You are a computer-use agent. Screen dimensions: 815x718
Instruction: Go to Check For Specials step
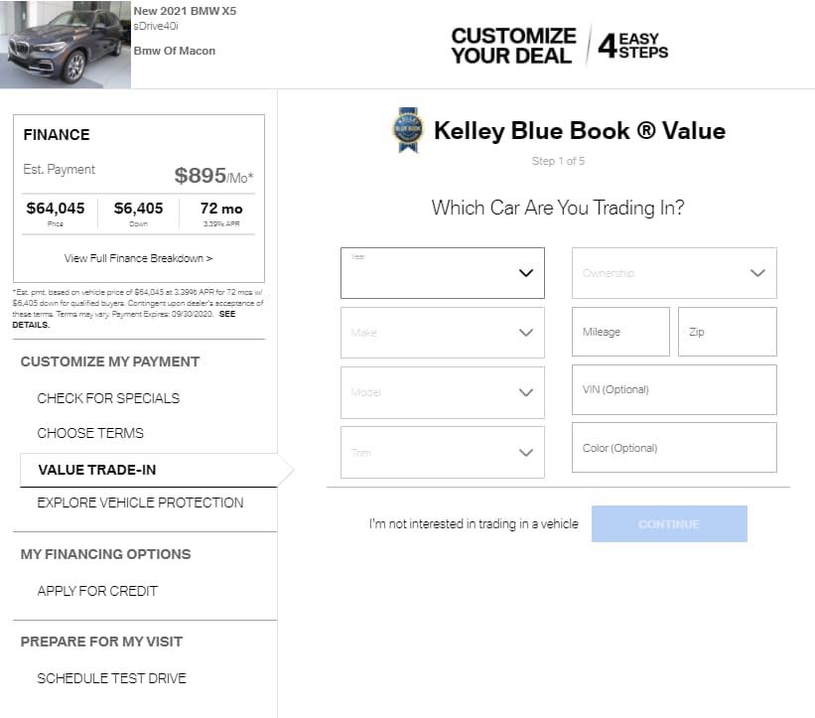pos(108,398)
